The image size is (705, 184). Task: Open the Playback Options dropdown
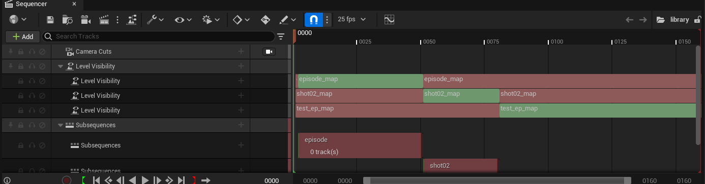pyautogui.click(x=211, y=20)
